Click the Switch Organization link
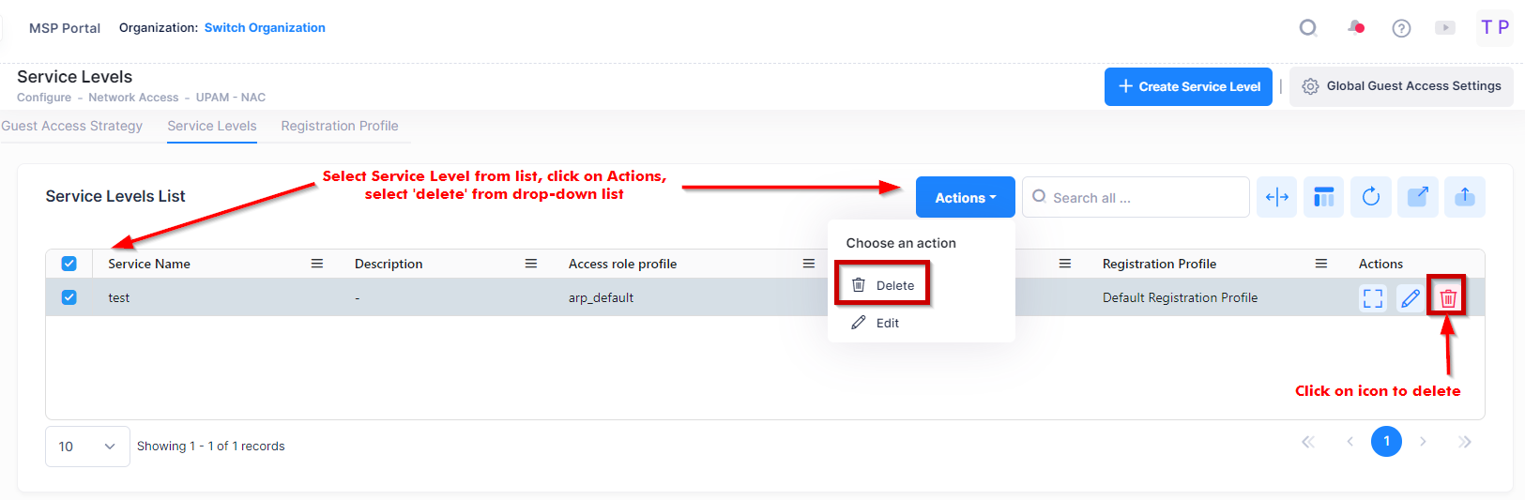 (265, 28)
